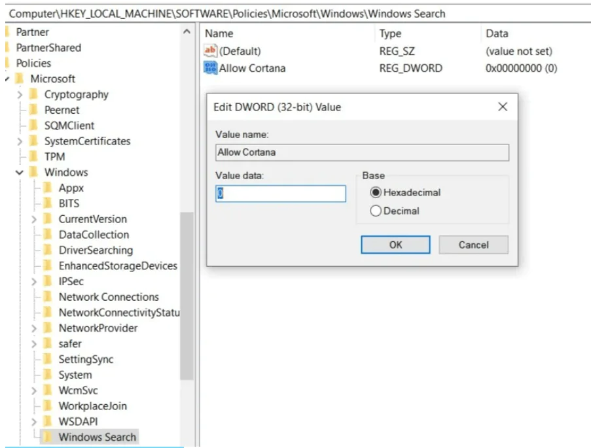Click the DriverSearching folder icon
Viewport: 591px width, 448px height.
48,250
